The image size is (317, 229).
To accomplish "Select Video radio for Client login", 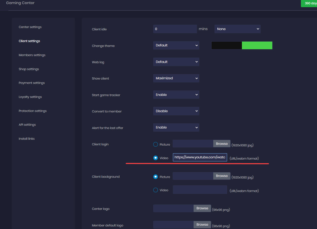I will [156, 158].
